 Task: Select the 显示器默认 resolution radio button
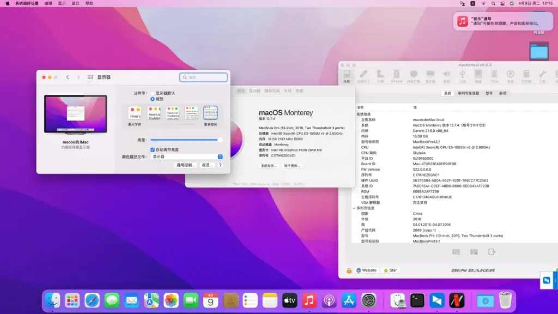(153, 93)
